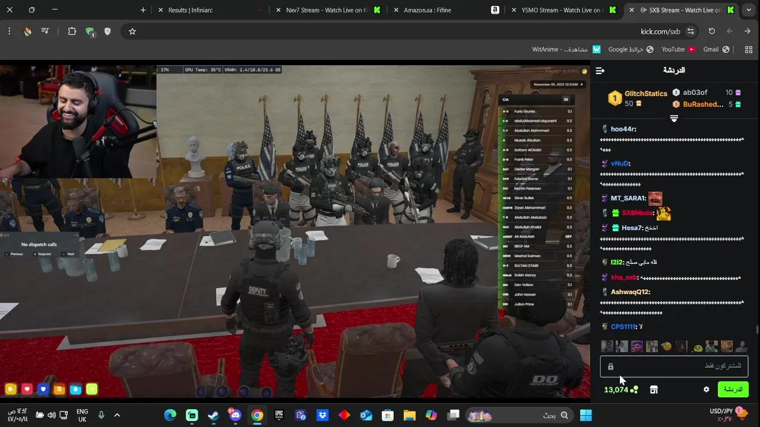Open Outlook from taskbar
This screenshot has width=760, height=427.
[x=366, y=415]
